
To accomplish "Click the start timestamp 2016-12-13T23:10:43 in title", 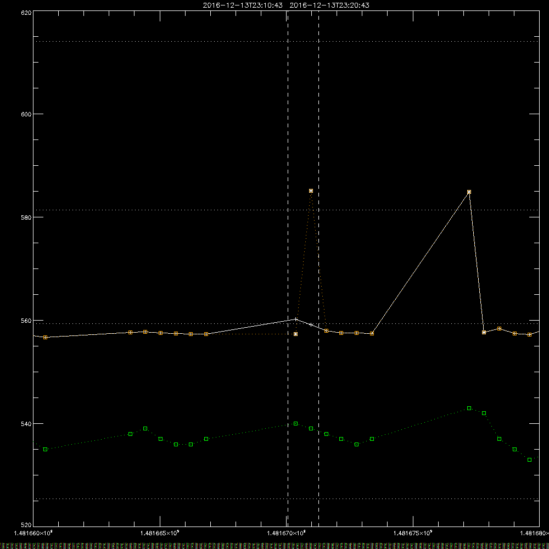I will click(x=243, y=5).
